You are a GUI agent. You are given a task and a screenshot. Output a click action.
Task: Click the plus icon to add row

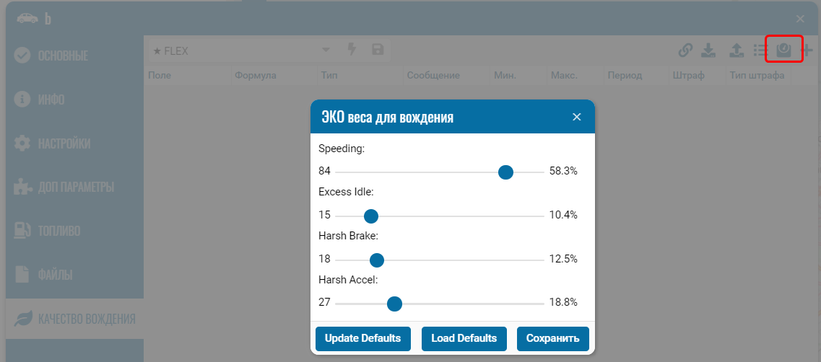tap(807, 50)
